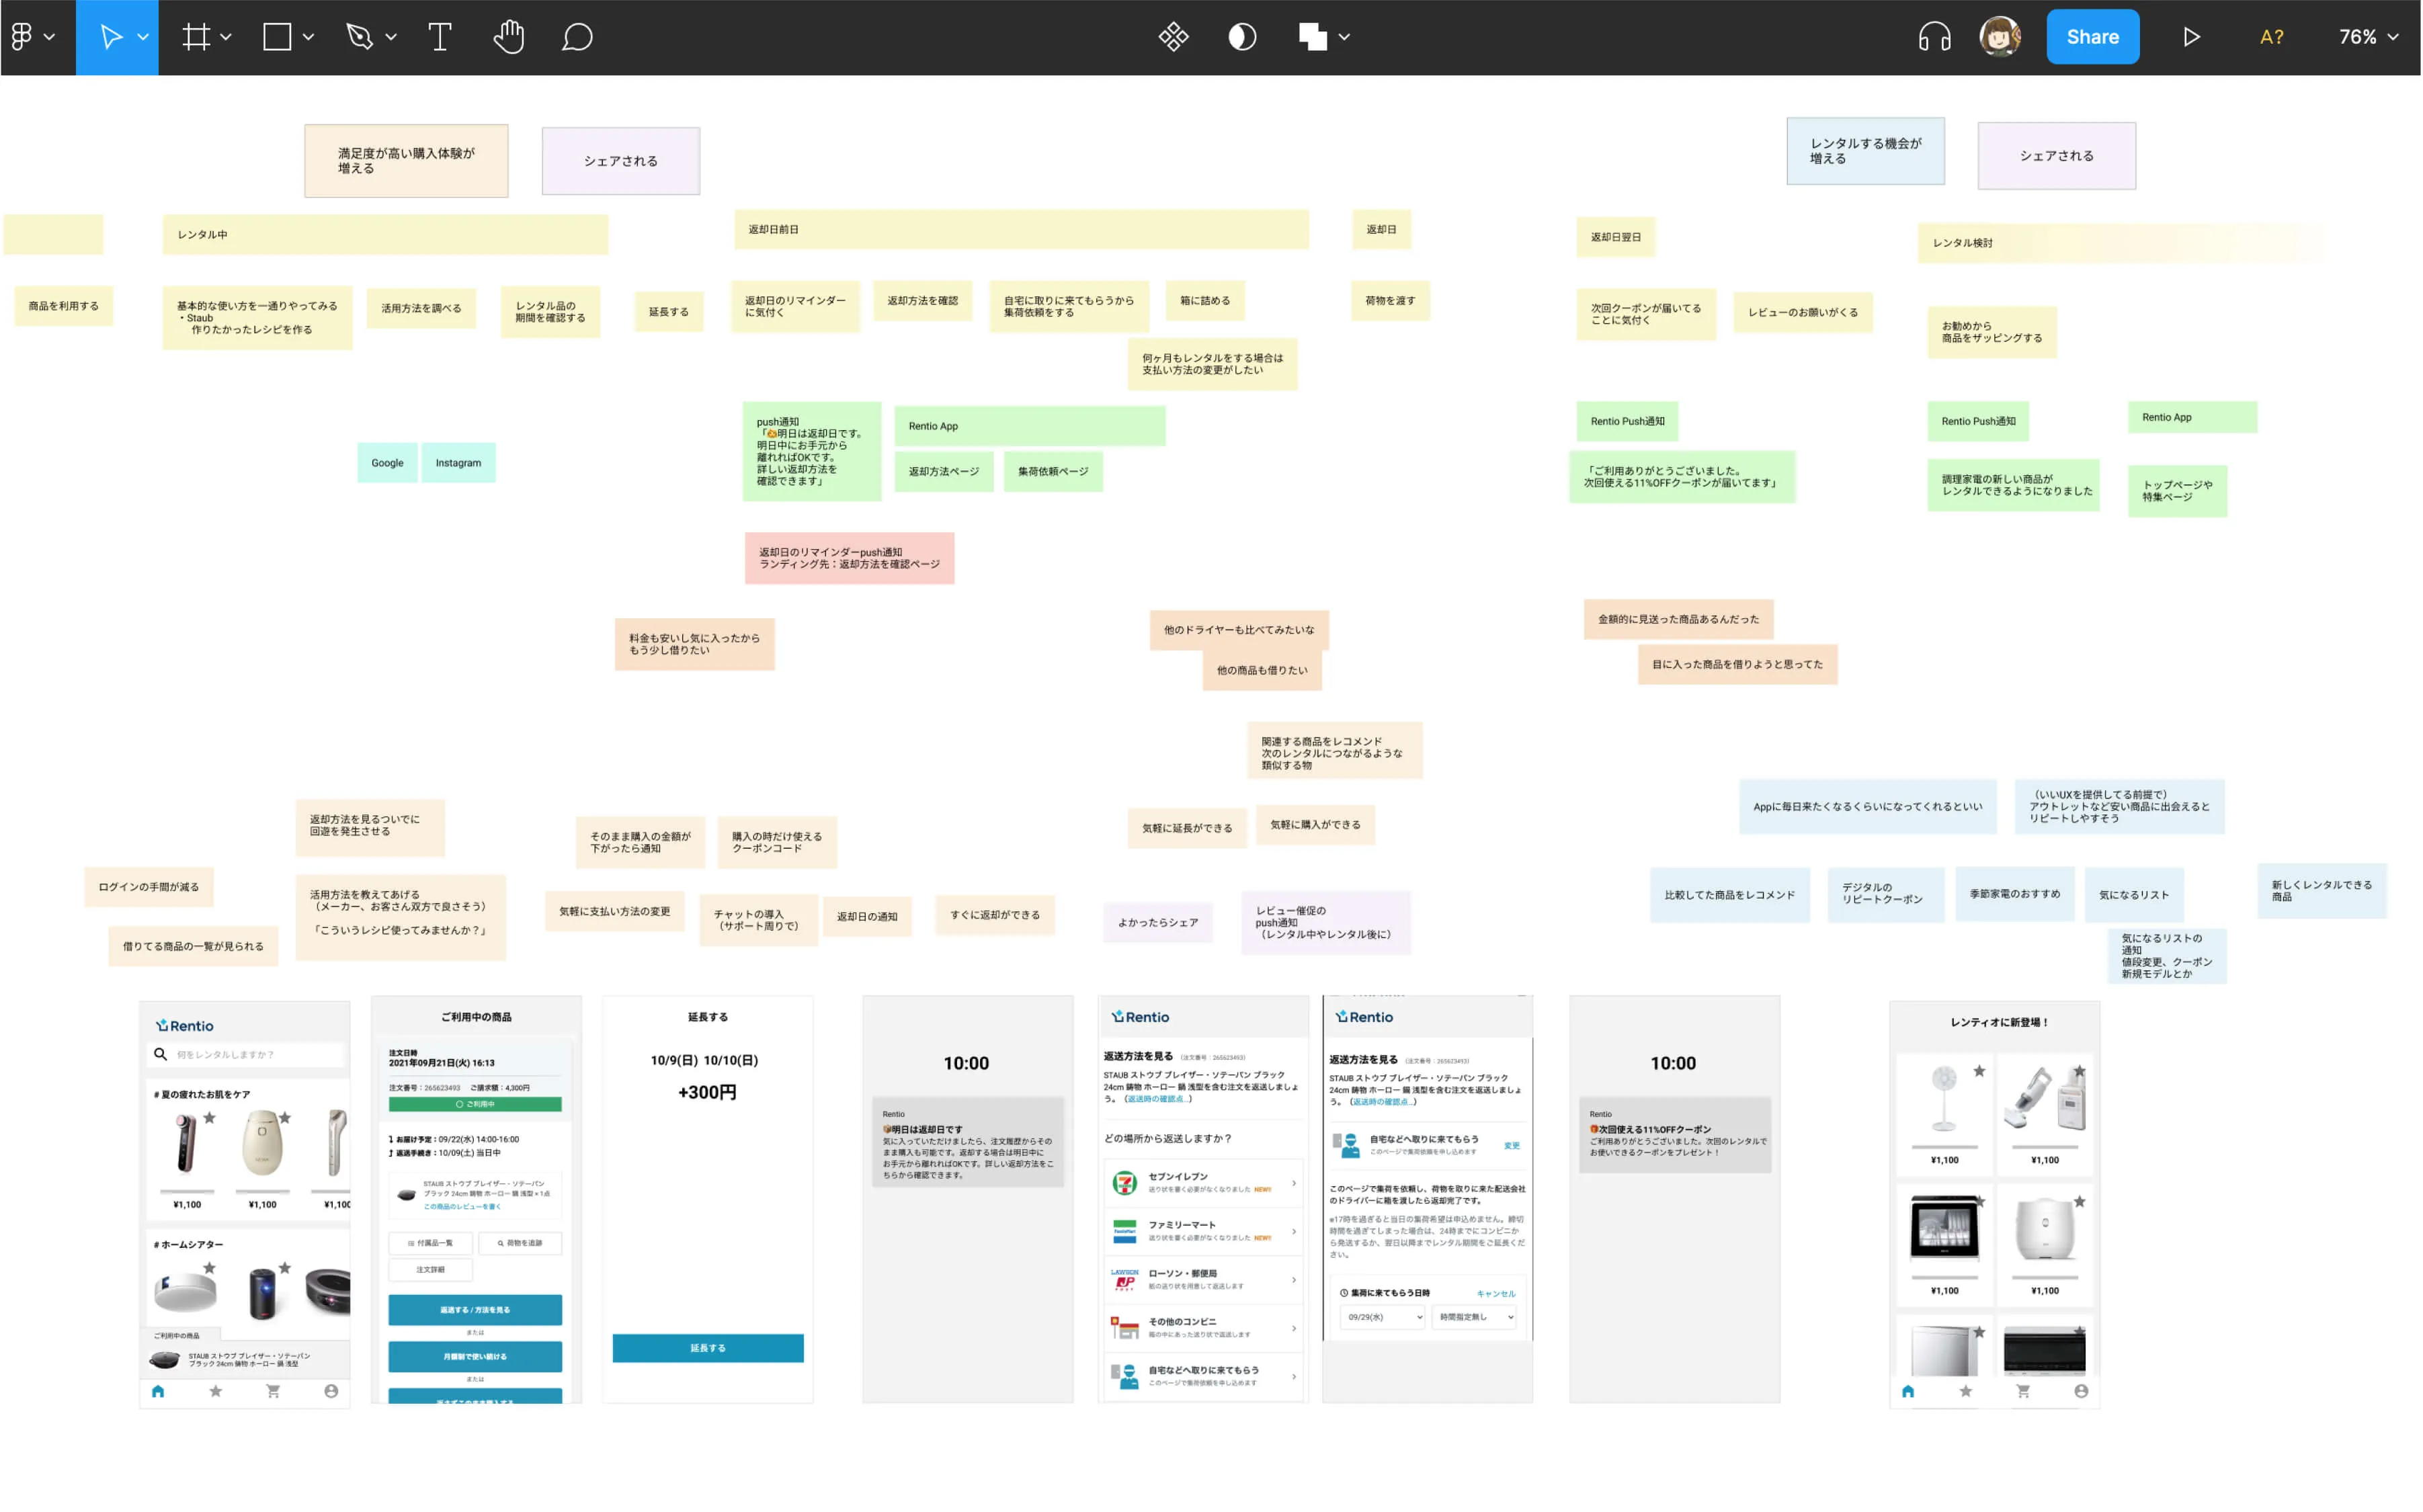Expand the boolean operations dropdown arrow

pos(1345,37)
